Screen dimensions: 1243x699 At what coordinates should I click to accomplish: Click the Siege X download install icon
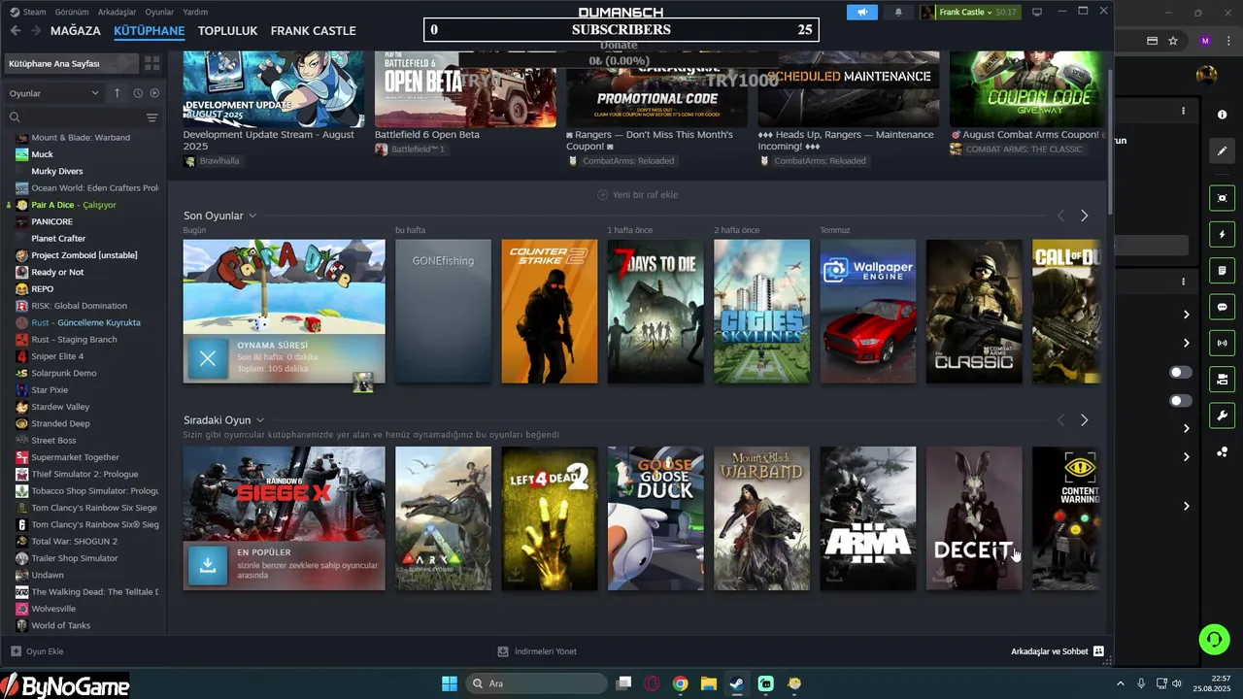click(207, 566)
